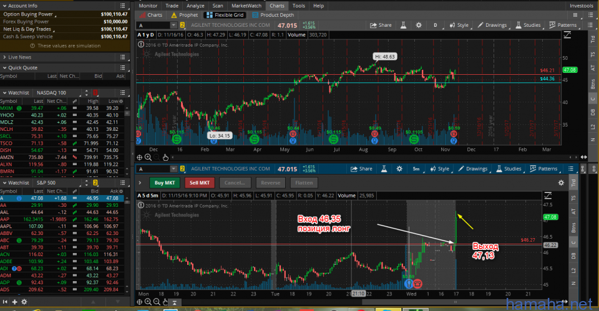This screenshot has width=599, height=311.
Task: Click zoom-out magnifier under lower chart
Action: [x=157, y=302]
